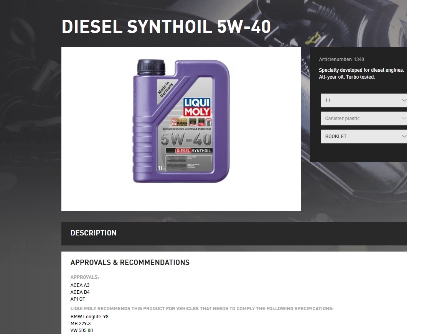Image resolution: width=442 pixels, height=334 pixels.
Task: Click the black cap of the oil bottle
Action: 151,67
